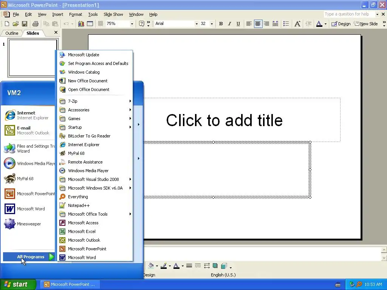387x290 pixels.
Task: Select slide 1 thumbnail
Action: pos(33,58)
